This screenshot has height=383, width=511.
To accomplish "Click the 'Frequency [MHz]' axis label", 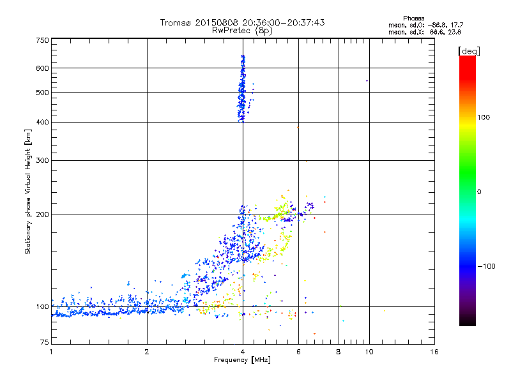I will click(x=242, y=360).
